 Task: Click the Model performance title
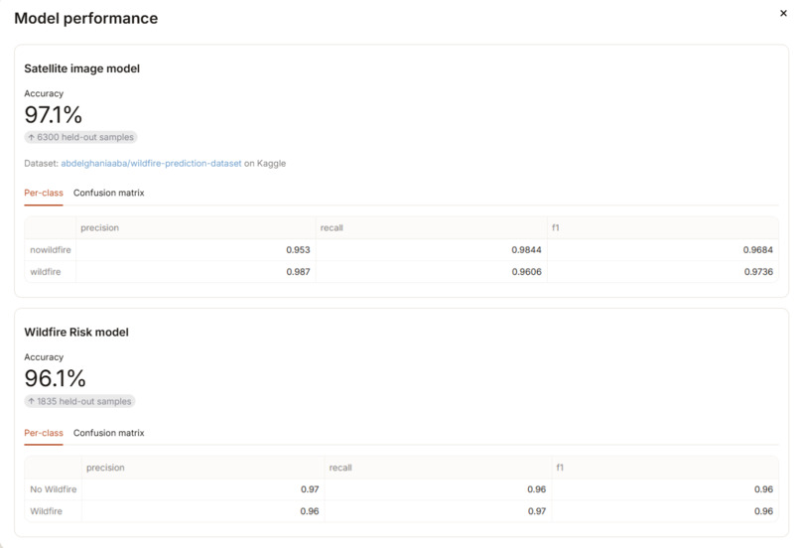pyautogui.click(x=85, y=19)
